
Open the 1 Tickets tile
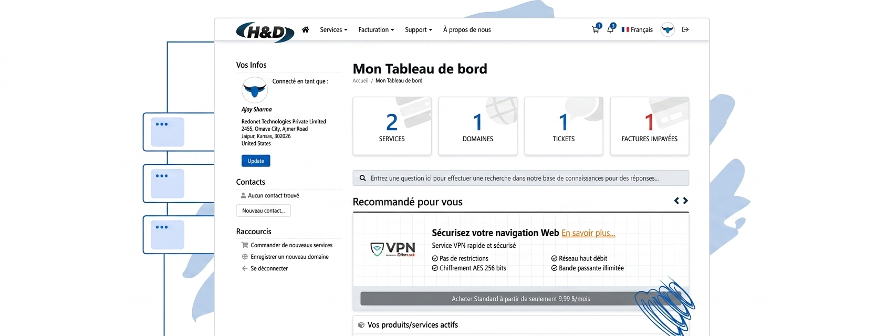click(564, 125)
